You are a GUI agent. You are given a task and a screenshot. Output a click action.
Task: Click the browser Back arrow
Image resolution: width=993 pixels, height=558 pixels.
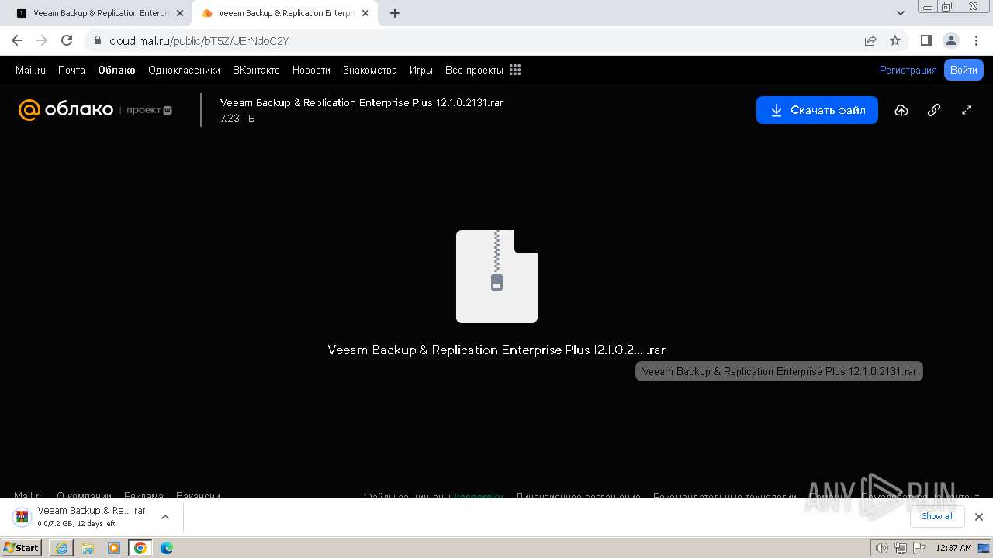click(17, 40)
